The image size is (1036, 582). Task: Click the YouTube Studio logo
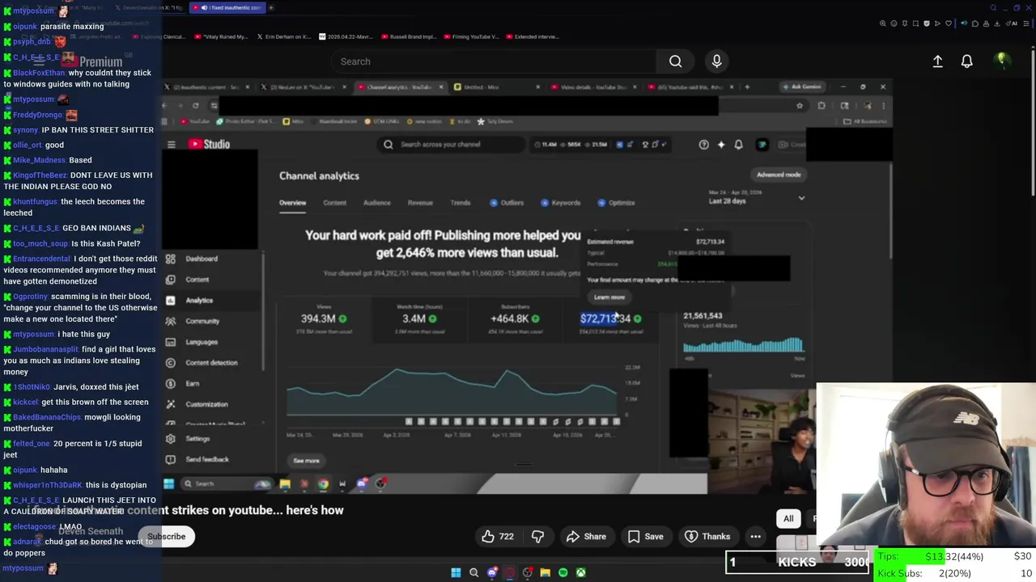[210, 145]
